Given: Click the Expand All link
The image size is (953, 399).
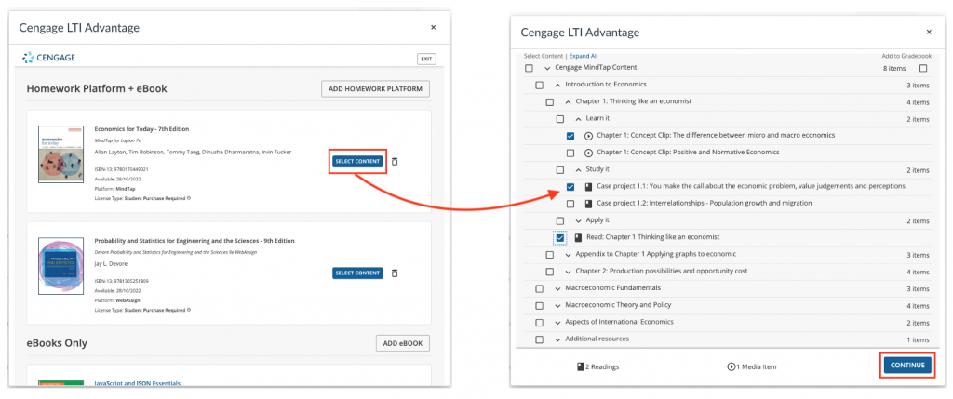Looking at the screenshot, I should click(583, 56).
